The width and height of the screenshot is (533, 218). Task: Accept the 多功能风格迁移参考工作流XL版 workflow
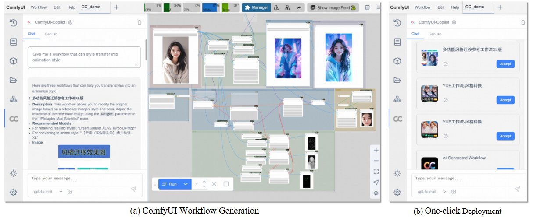point(505,64)
